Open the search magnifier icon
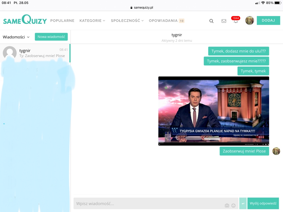The image size is (283, 212). [211, 21]
